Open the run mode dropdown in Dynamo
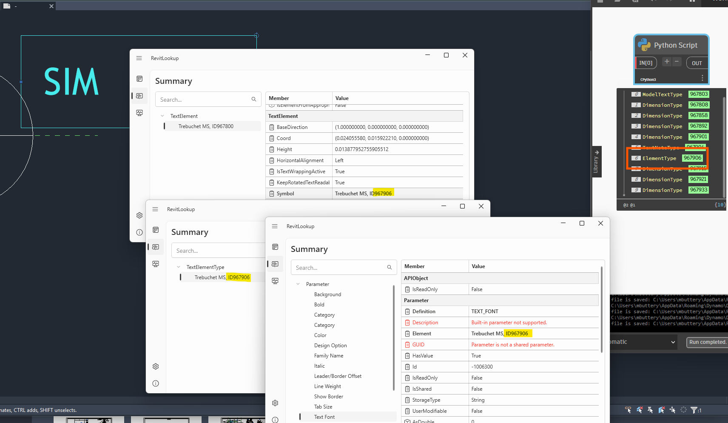The height and width of the screenshot is (423, 728). click(673, 342)
